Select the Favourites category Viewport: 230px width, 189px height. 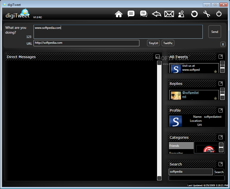click(x=176, y=153)
